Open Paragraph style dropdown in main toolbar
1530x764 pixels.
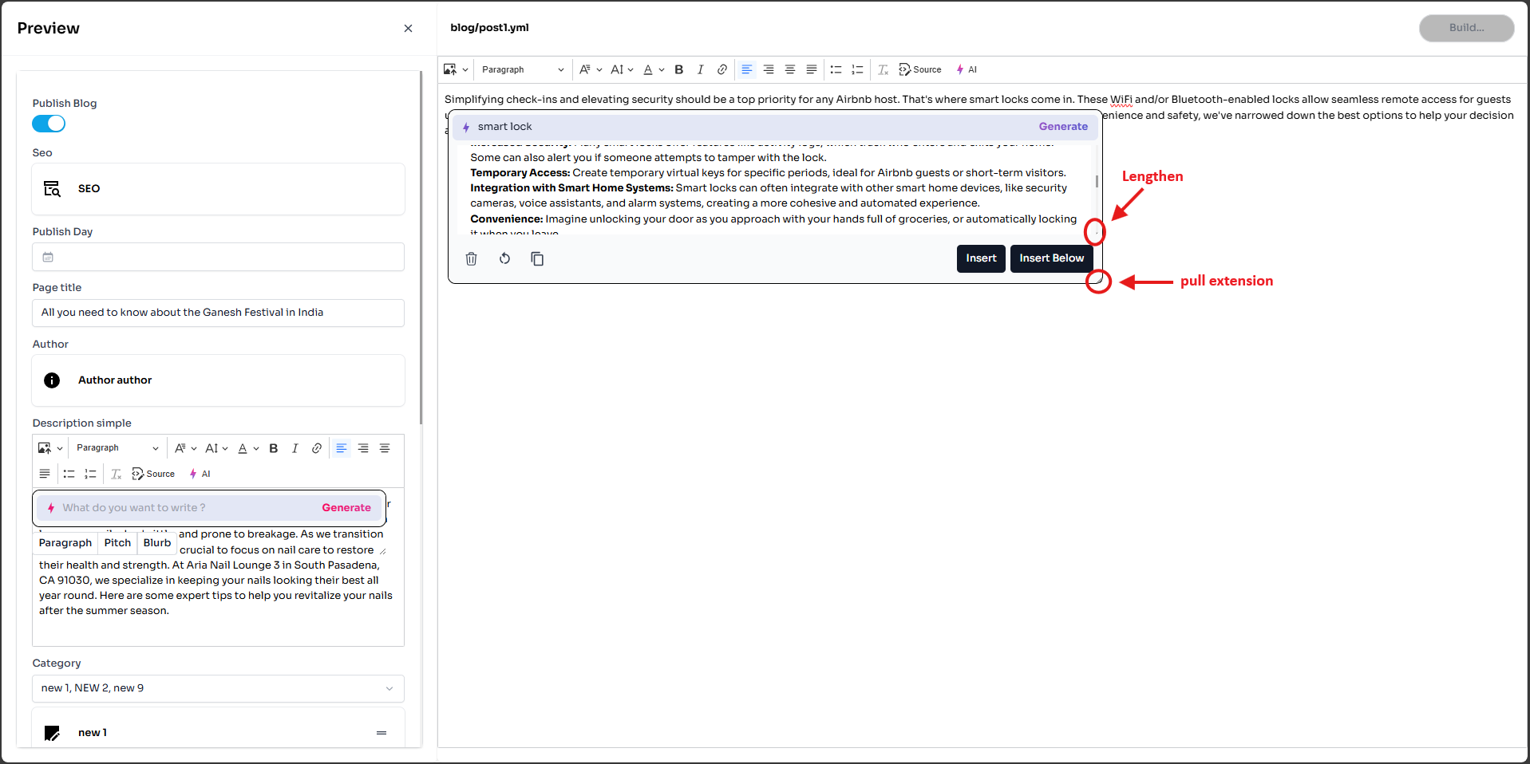[522, 69]
